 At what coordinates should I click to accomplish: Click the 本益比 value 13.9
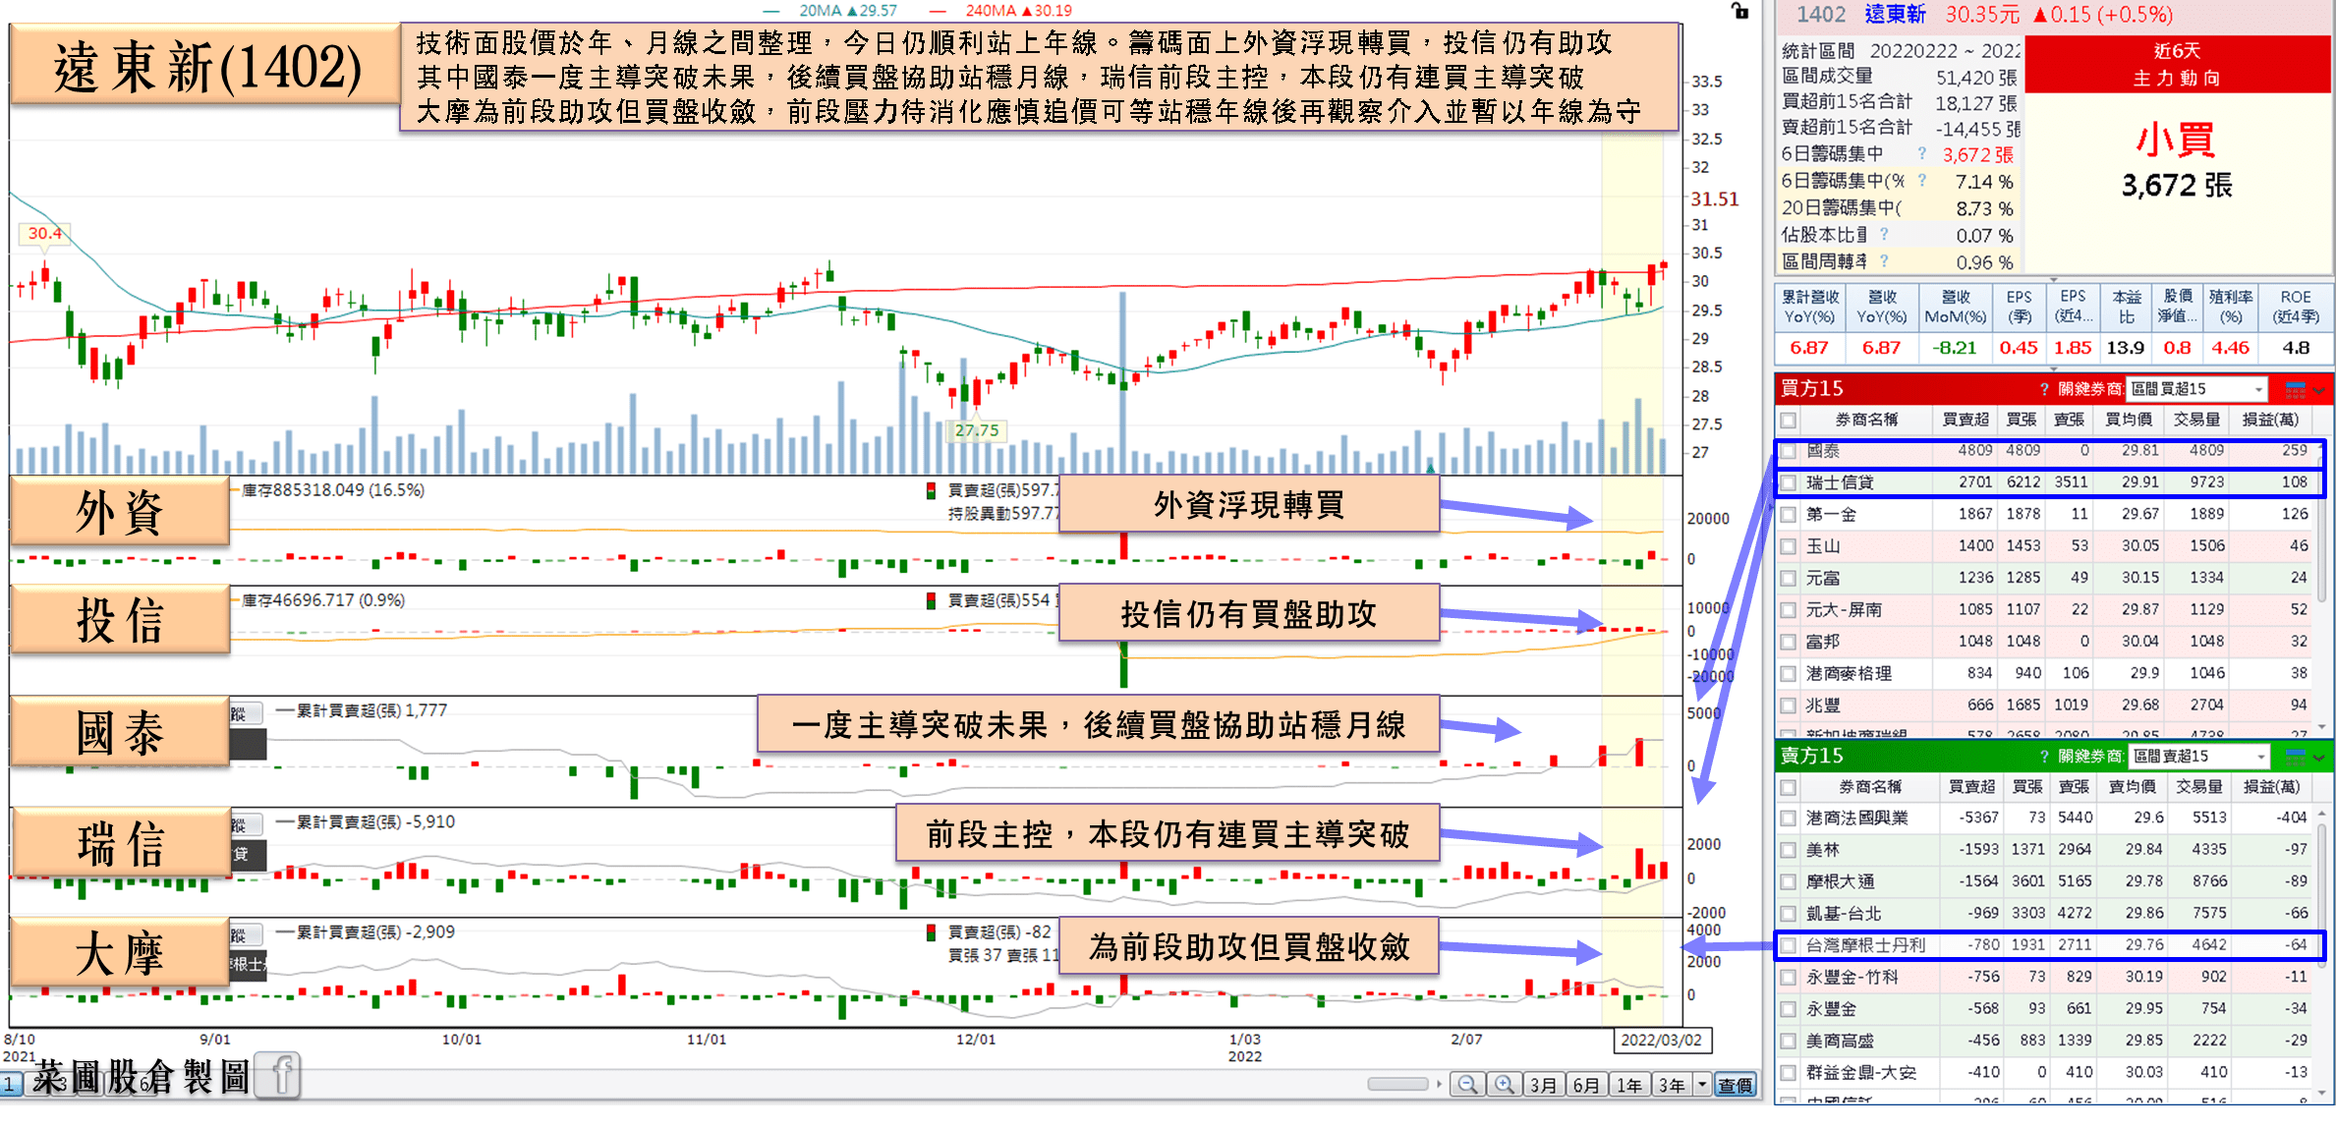(x=2125, y=348)
